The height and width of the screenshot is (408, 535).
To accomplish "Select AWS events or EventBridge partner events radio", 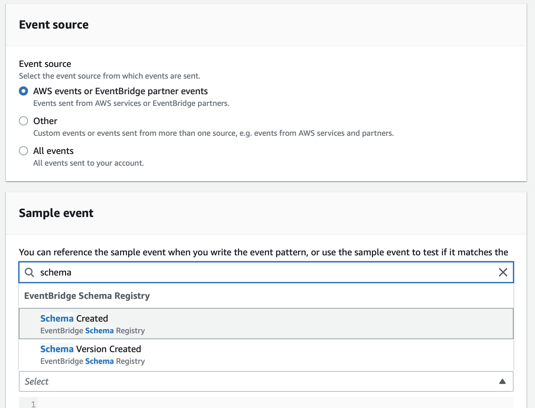I will click(x=23, y=91).
